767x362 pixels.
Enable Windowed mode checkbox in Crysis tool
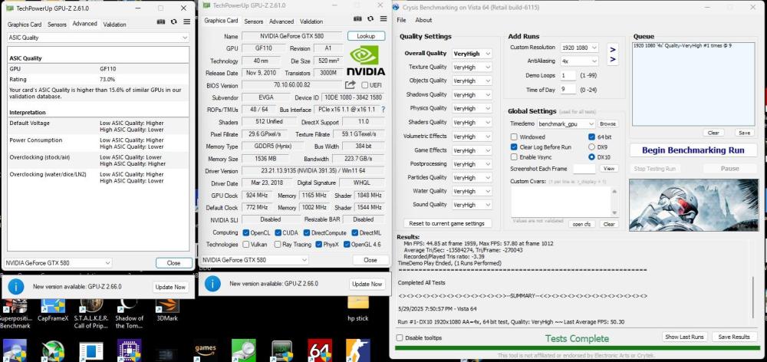514,137
